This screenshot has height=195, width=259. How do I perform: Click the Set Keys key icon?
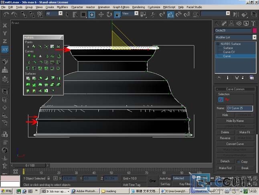tap(152, 181)
